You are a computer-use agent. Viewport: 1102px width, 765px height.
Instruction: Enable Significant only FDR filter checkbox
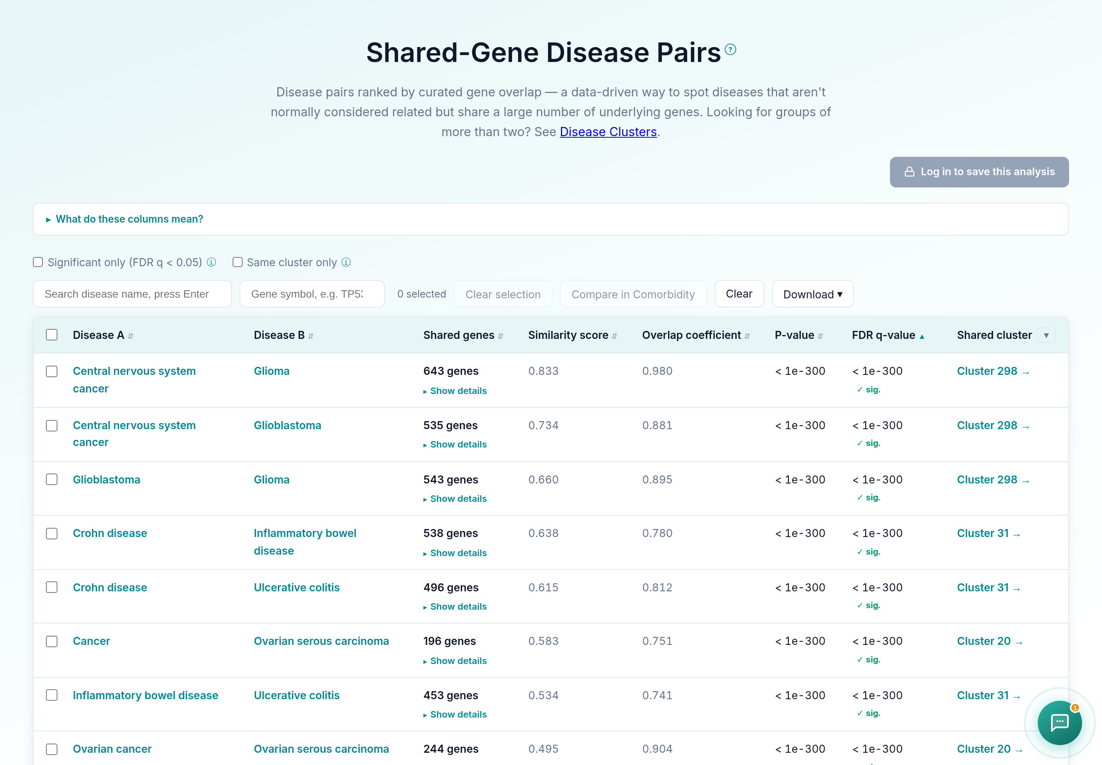(x=38, y=262)
